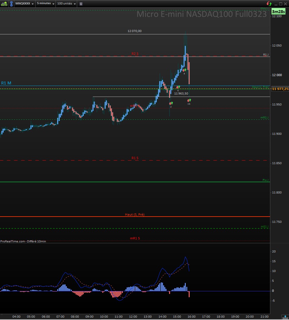Click the 16:00 time axis label

(191, 316)
